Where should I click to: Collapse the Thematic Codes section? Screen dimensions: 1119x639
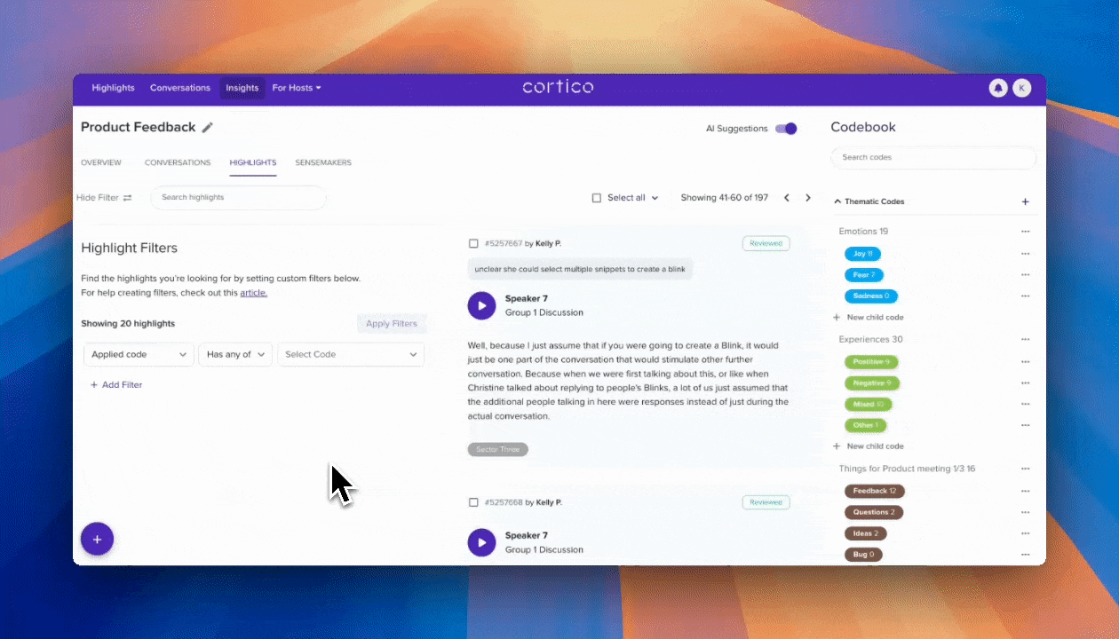pyautogui.click(x=837, y=201)
